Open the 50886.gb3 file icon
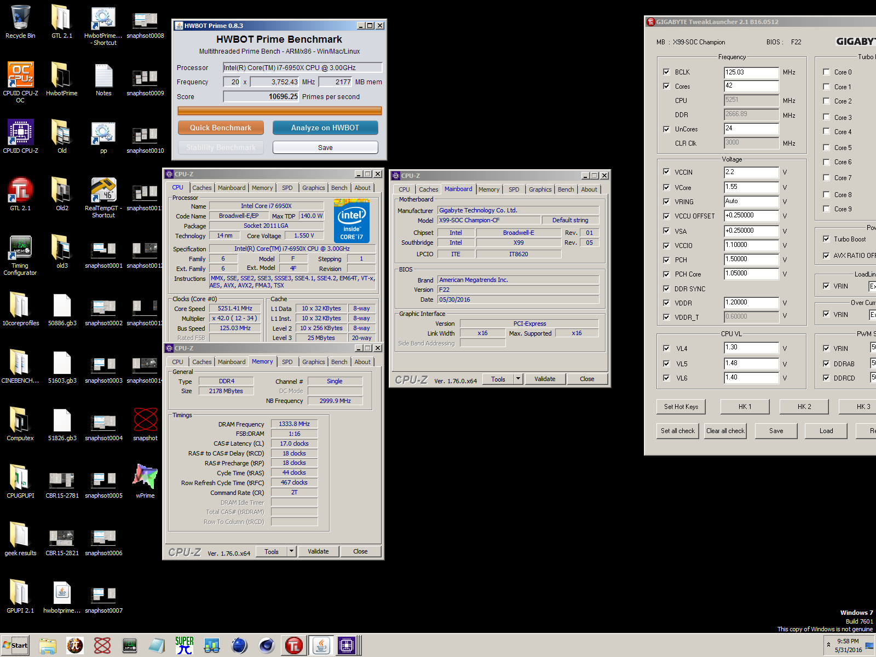Viewport: 876px width, 657px height. 62,309
